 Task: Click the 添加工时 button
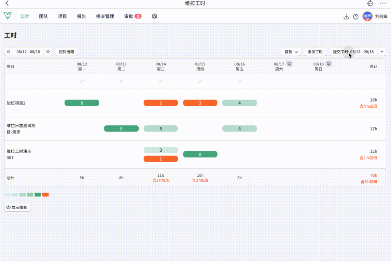tap(315, 52)
